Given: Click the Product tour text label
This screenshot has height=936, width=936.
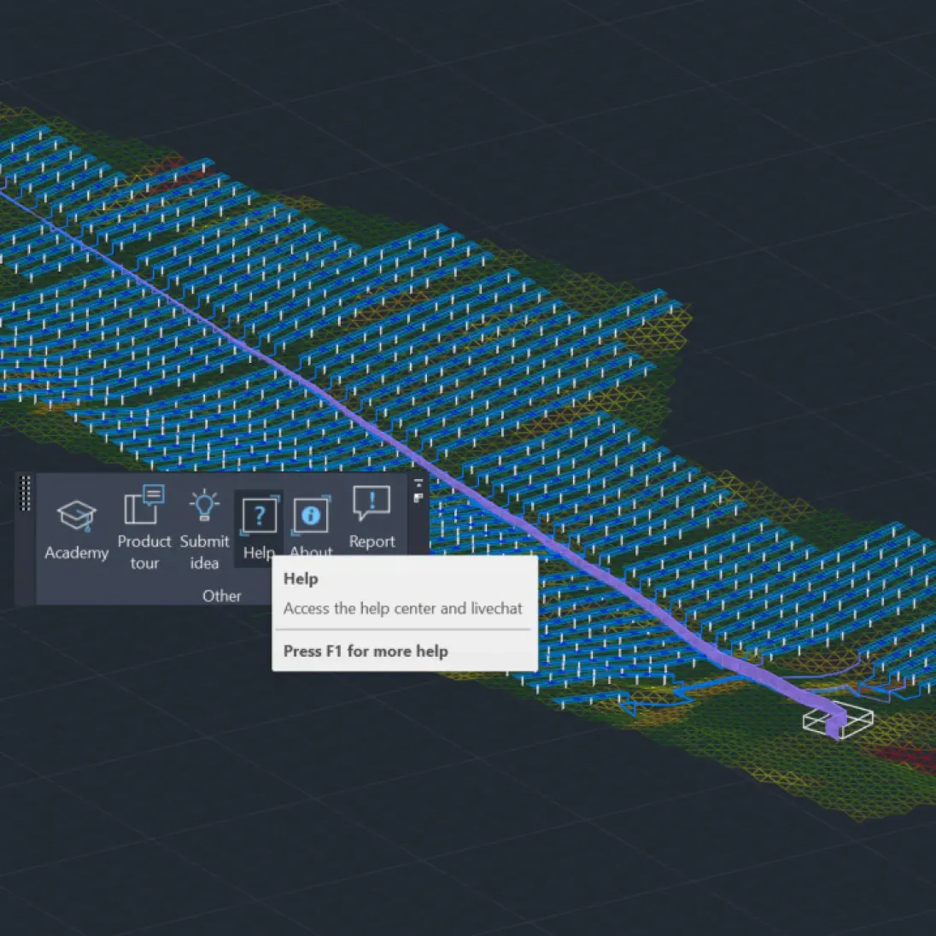Looking at the screenshot, I should coord(144,552).
